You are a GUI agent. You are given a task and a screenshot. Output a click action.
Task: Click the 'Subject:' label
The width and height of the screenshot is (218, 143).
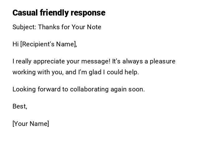click(x=24, y=27)
